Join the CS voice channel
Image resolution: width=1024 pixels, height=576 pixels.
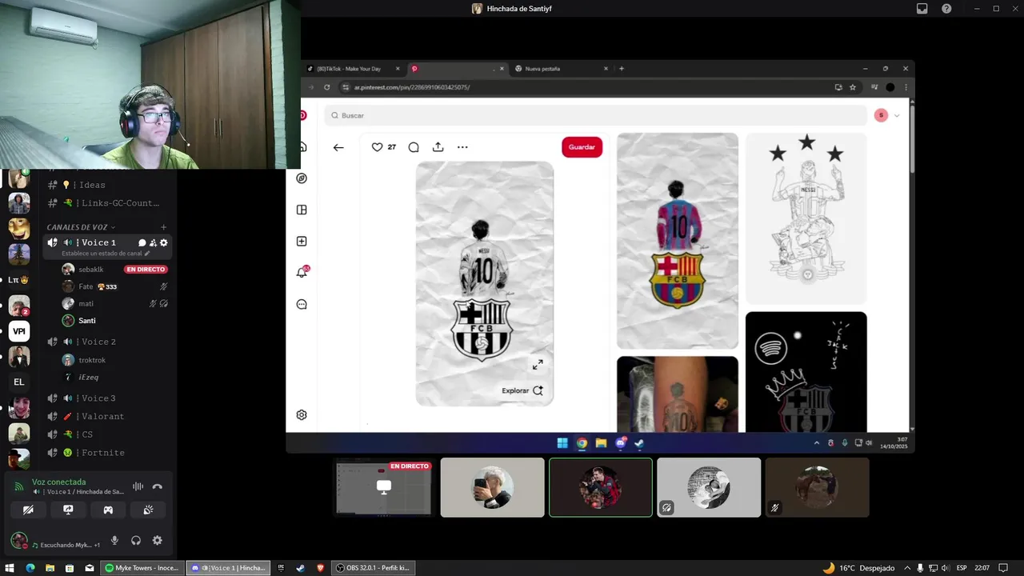pyautogui.click(x=106, y=434)
